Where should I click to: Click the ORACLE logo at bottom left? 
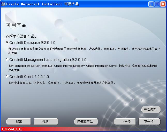click(12, 129)
